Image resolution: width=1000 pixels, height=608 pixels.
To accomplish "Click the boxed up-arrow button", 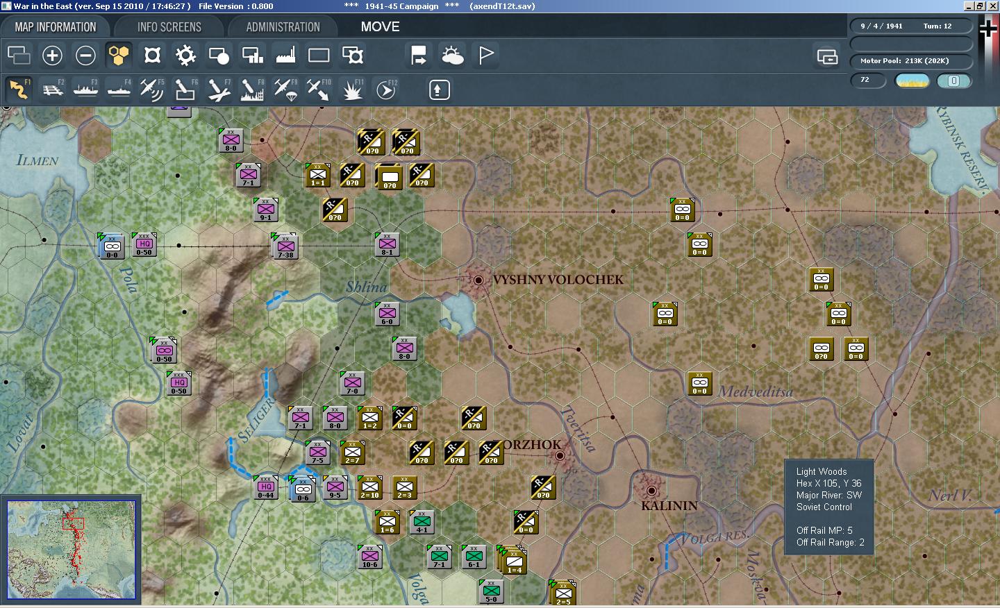I will [x=440, y=90].
